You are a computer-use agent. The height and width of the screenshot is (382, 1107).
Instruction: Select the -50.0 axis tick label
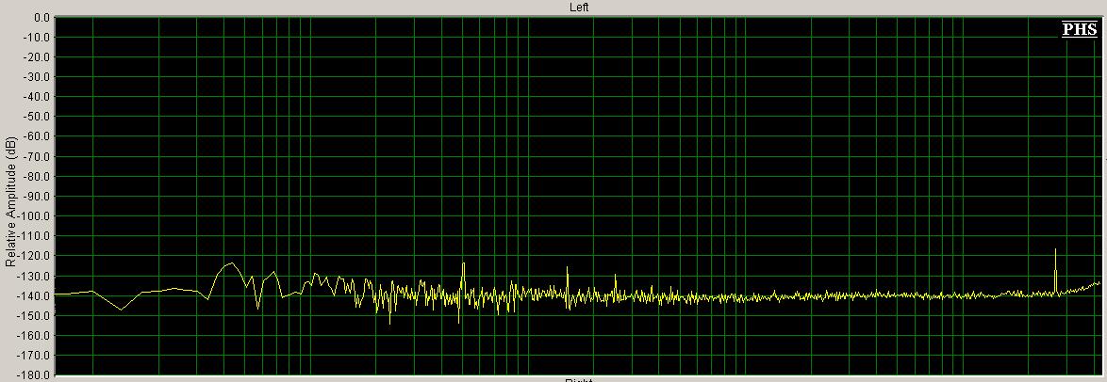coord(38,117)
